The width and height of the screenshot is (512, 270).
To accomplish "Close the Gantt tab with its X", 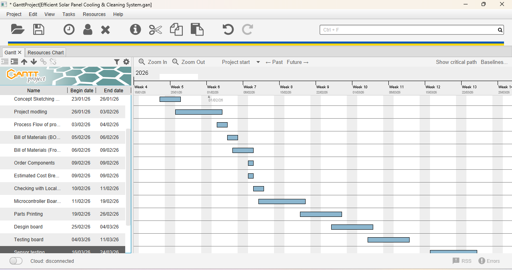I will (20, 52).
